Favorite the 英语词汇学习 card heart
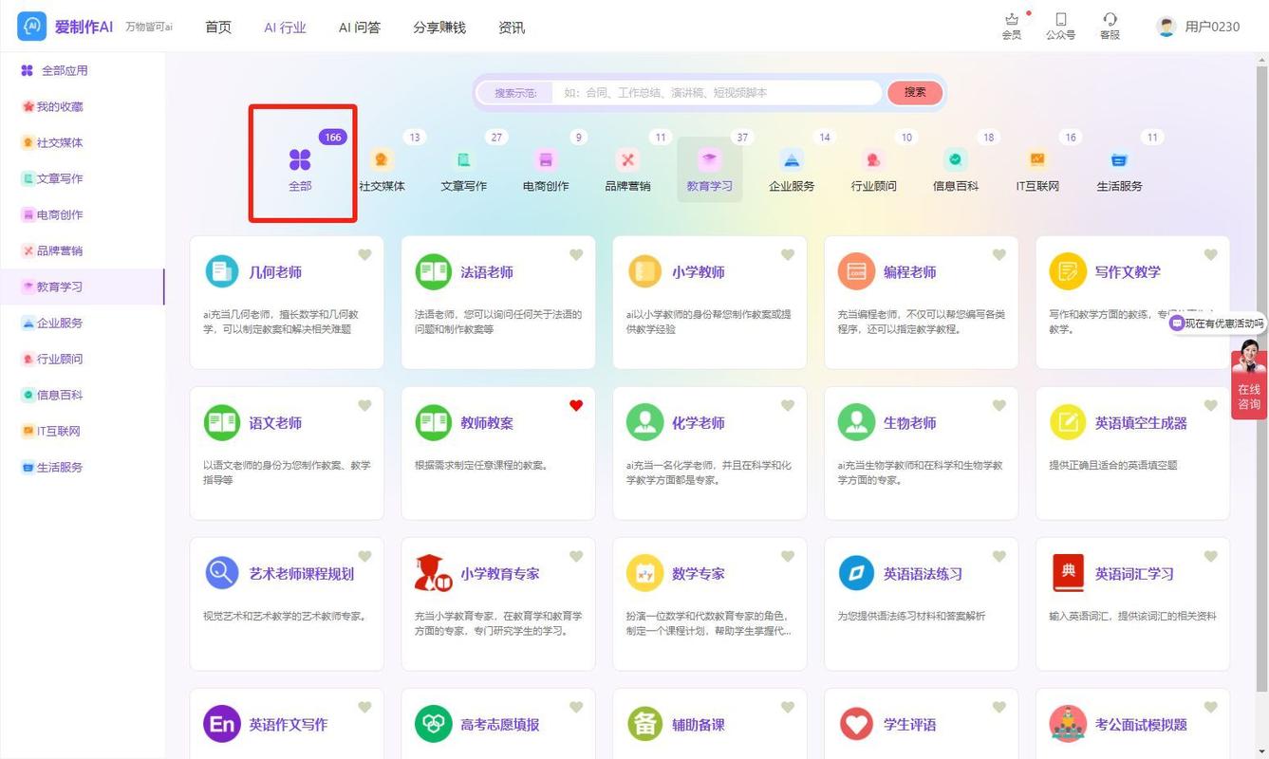Screen dimensions: 1269x759 click(1210, 556)
